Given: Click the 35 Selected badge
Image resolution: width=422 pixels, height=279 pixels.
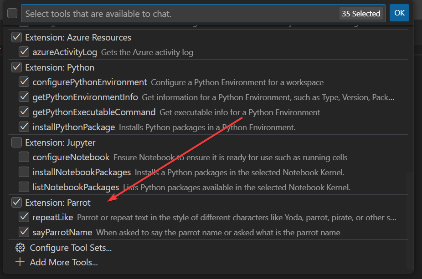Looking at the screenshot, I should pyautogui.click(x=361, y=13).
